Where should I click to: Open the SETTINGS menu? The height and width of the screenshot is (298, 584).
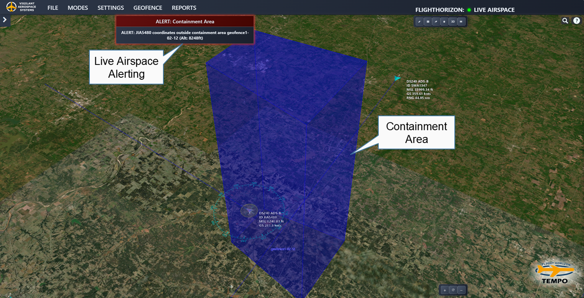(111, 8)
